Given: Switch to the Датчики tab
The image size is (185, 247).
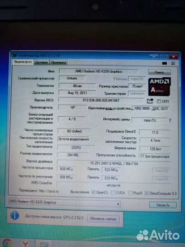Looking at the screenshot, I should [42, 62].
